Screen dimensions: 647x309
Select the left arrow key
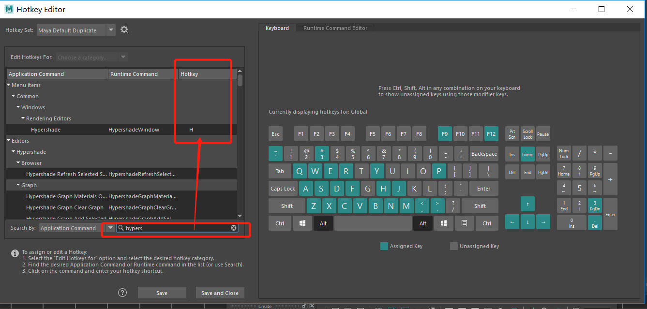(x=512, y=222)
